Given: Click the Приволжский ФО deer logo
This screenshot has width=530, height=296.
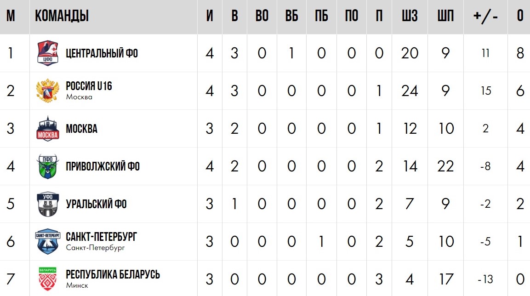Looking at the screenshot, I should point(48,166).
